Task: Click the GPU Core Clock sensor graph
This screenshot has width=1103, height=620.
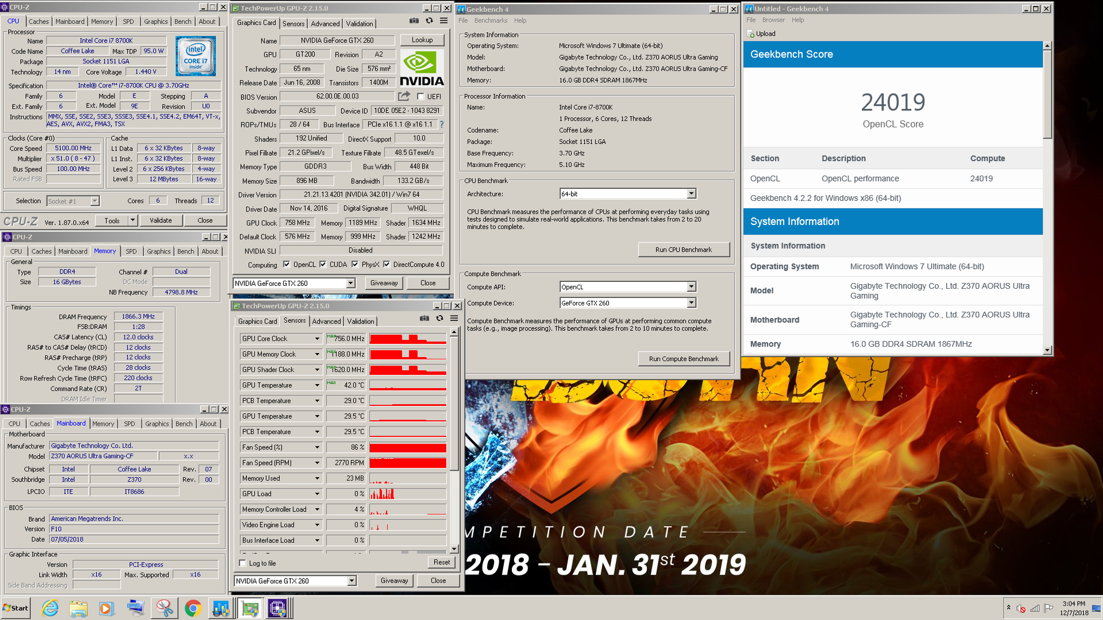Action: [x=408, y=339]
